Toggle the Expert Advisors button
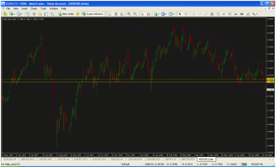The width and height of the screenshot is (276, 167). pos(93,14)
